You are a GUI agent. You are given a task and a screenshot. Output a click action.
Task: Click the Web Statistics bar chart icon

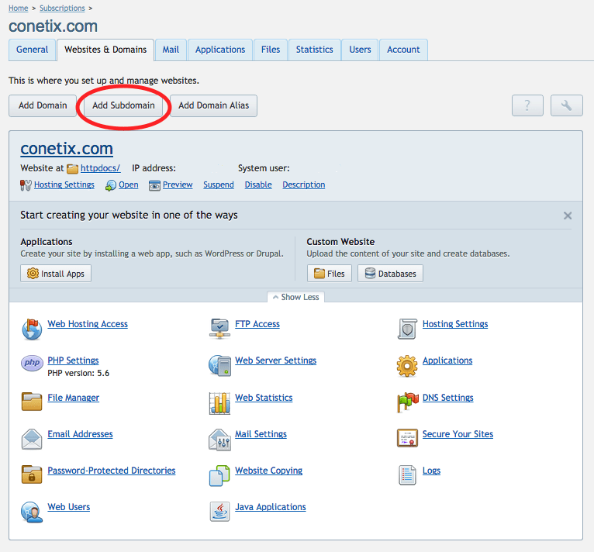(x=219, y=403)
